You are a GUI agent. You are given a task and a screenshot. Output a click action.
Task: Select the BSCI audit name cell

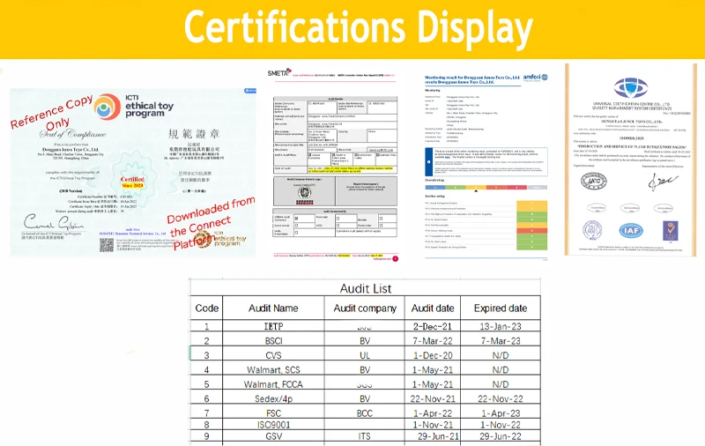(273, 341)
